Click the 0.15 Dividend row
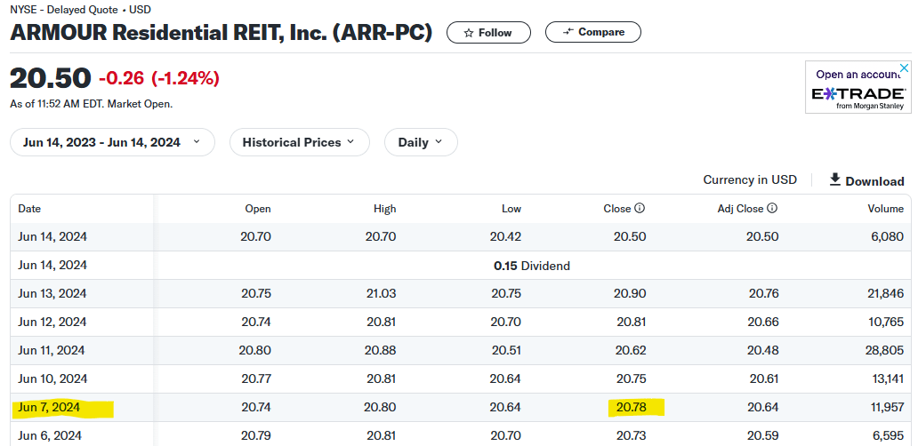The image size is (918, 446). [x=531, y=266]
